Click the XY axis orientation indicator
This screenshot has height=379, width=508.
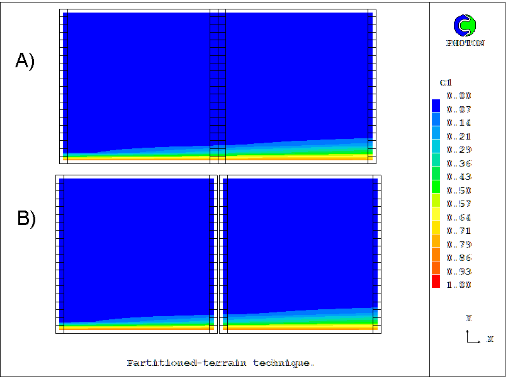[x=472, y=337]
